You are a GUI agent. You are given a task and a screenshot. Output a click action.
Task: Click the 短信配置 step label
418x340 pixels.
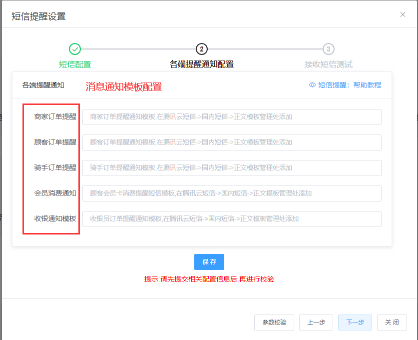click(75, 64)
